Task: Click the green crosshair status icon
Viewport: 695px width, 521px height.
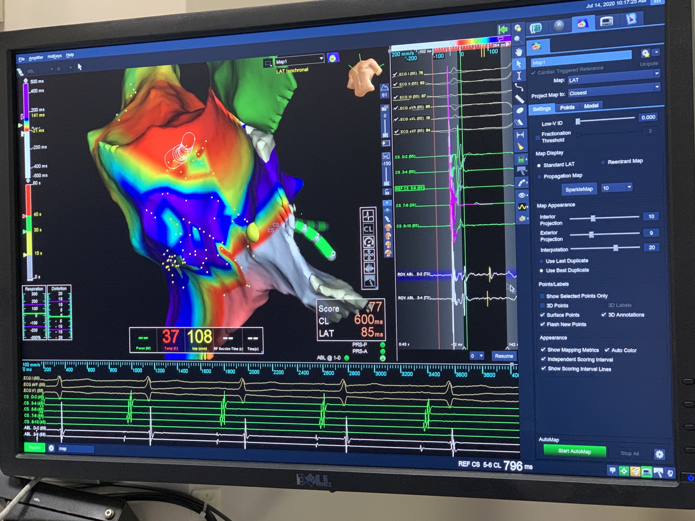Action: tap(624, 471)
